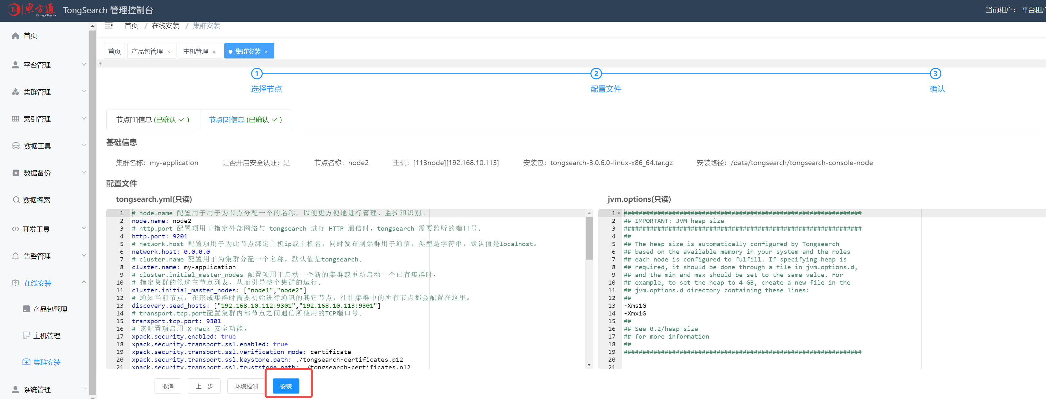Click 在线安装 breadcrumb link
This screenshot has height=399, width=1046.
(165, 25)
